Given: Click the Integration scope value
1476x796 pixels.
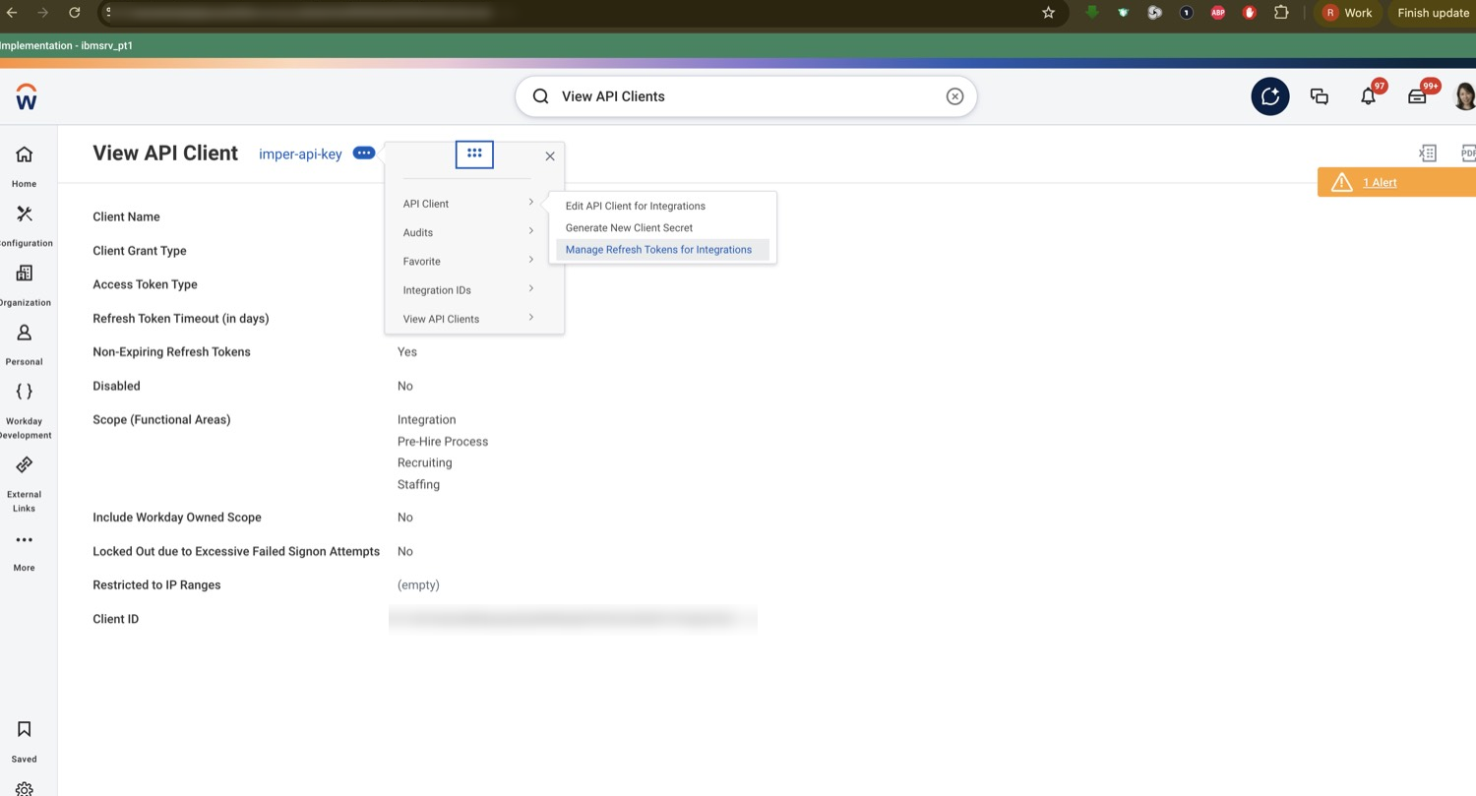Looking at the screenshot, I should tap(427, 419).
